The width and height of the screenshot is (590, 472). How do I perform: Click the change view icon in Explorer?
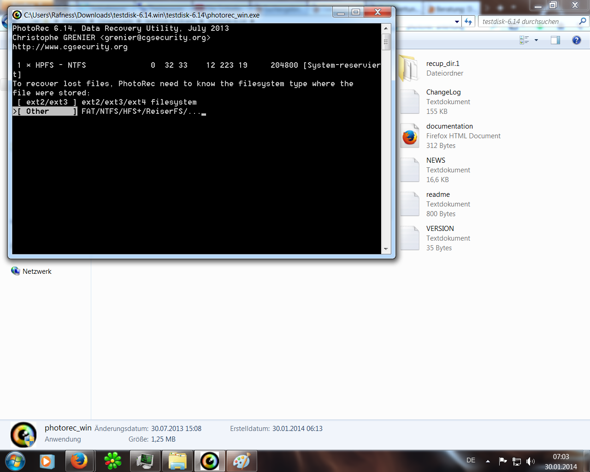pos(524,40)
